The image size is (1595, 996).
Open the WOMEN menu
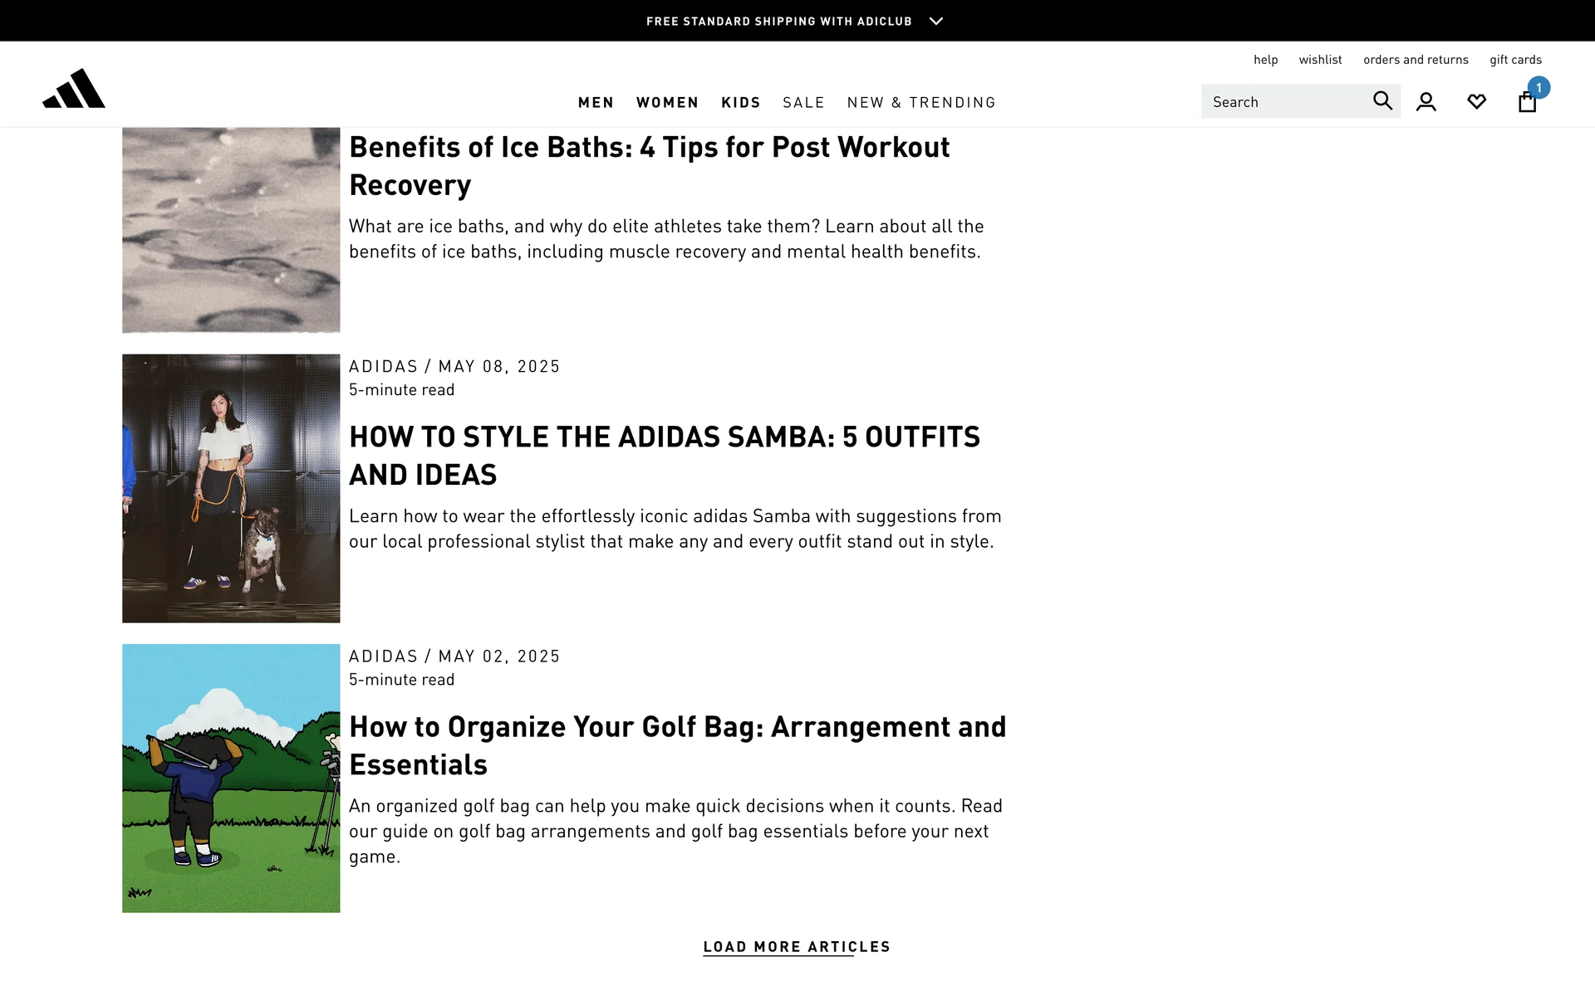pyautogui.click(x=667, y=102)
